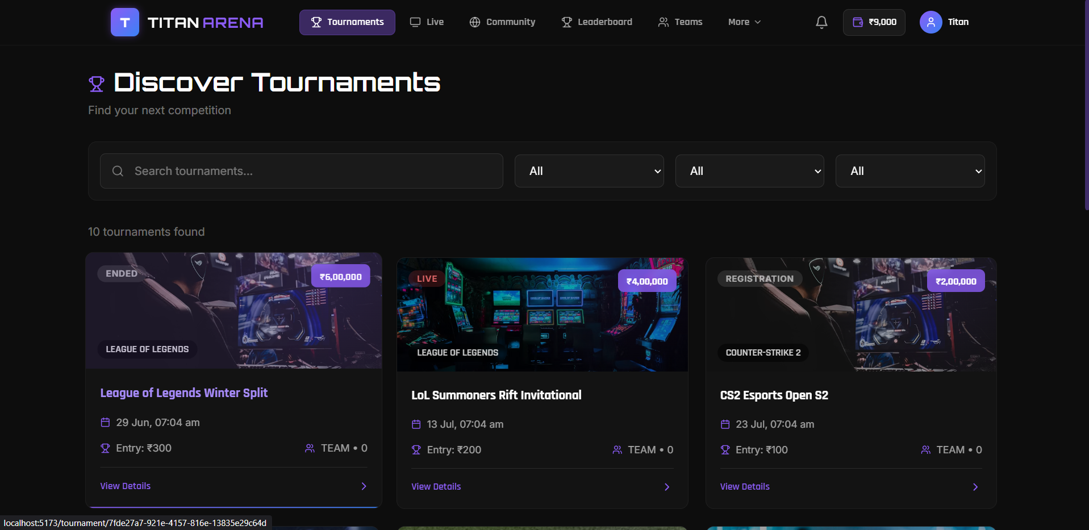This screenshot has height=530, width=1089.
Task: Open the Tournaments tab
Action: (x=347, y=22)
